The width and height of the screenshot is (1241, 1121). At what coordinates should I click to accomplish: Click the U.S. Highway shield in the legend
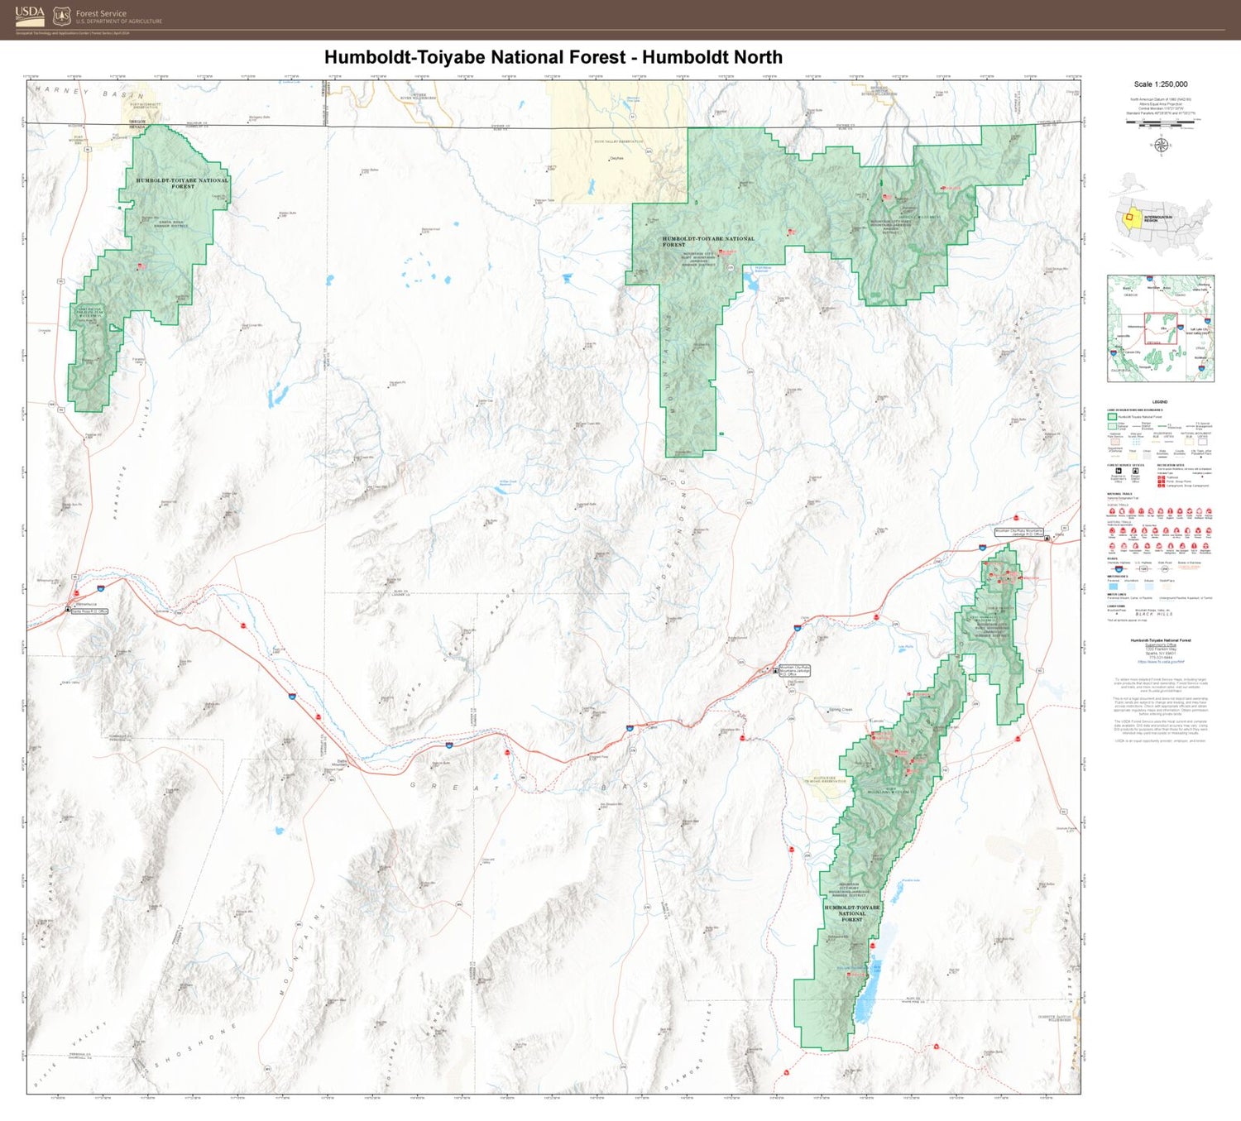pos(1143,568)
